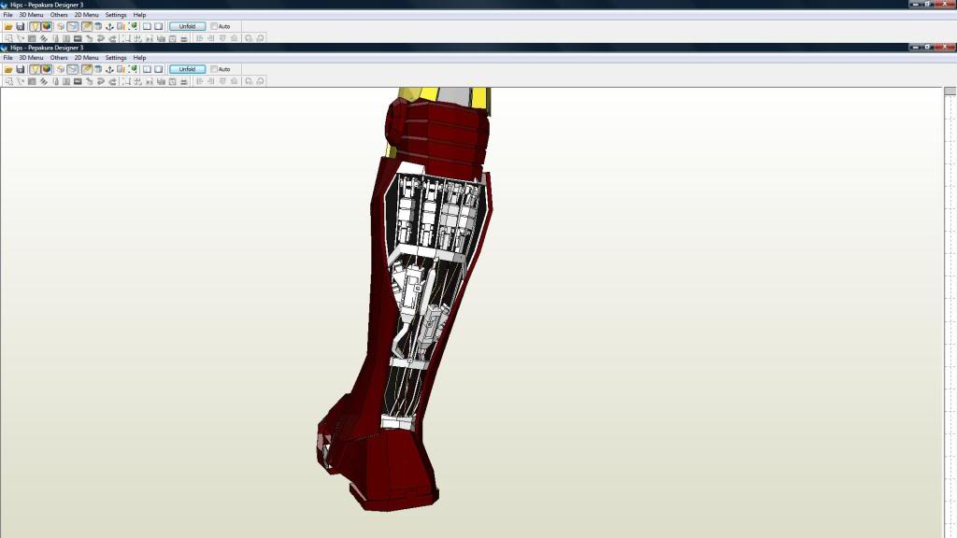Screen dimensions: 957x538
Task: Click the open-folder icon in the front window
Action: click(8, 69)
